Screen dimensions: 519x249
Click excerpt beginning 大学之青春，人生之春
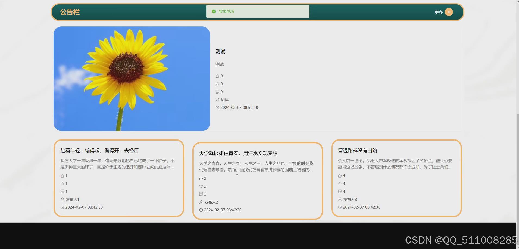point(256,166)
